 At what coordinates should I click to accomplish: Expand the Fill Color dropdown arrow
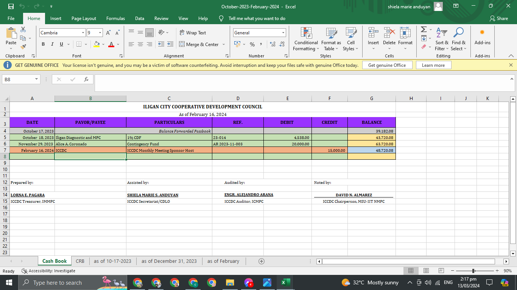[x=103, y=45]
